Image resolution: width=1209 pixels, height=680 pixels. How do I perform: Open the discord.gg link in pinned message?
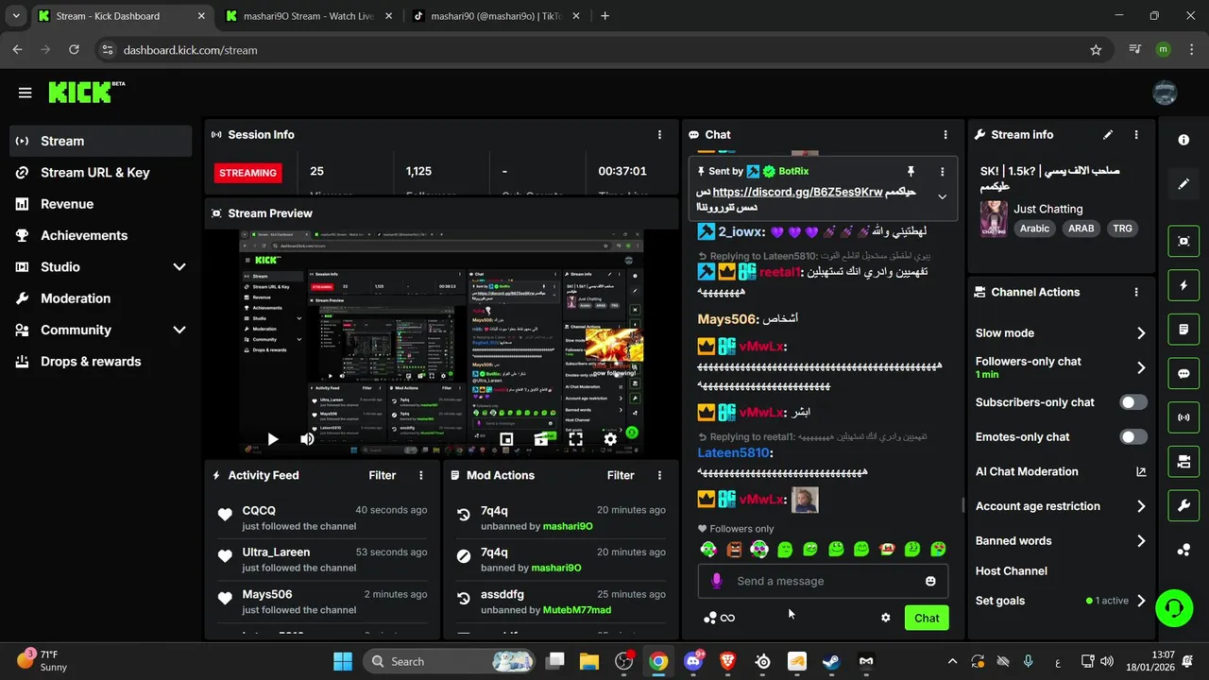(797, 192)
